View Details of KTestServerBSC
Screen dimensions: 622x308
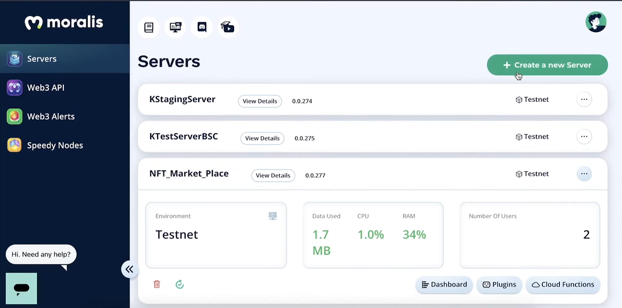(x=262, y=138)
